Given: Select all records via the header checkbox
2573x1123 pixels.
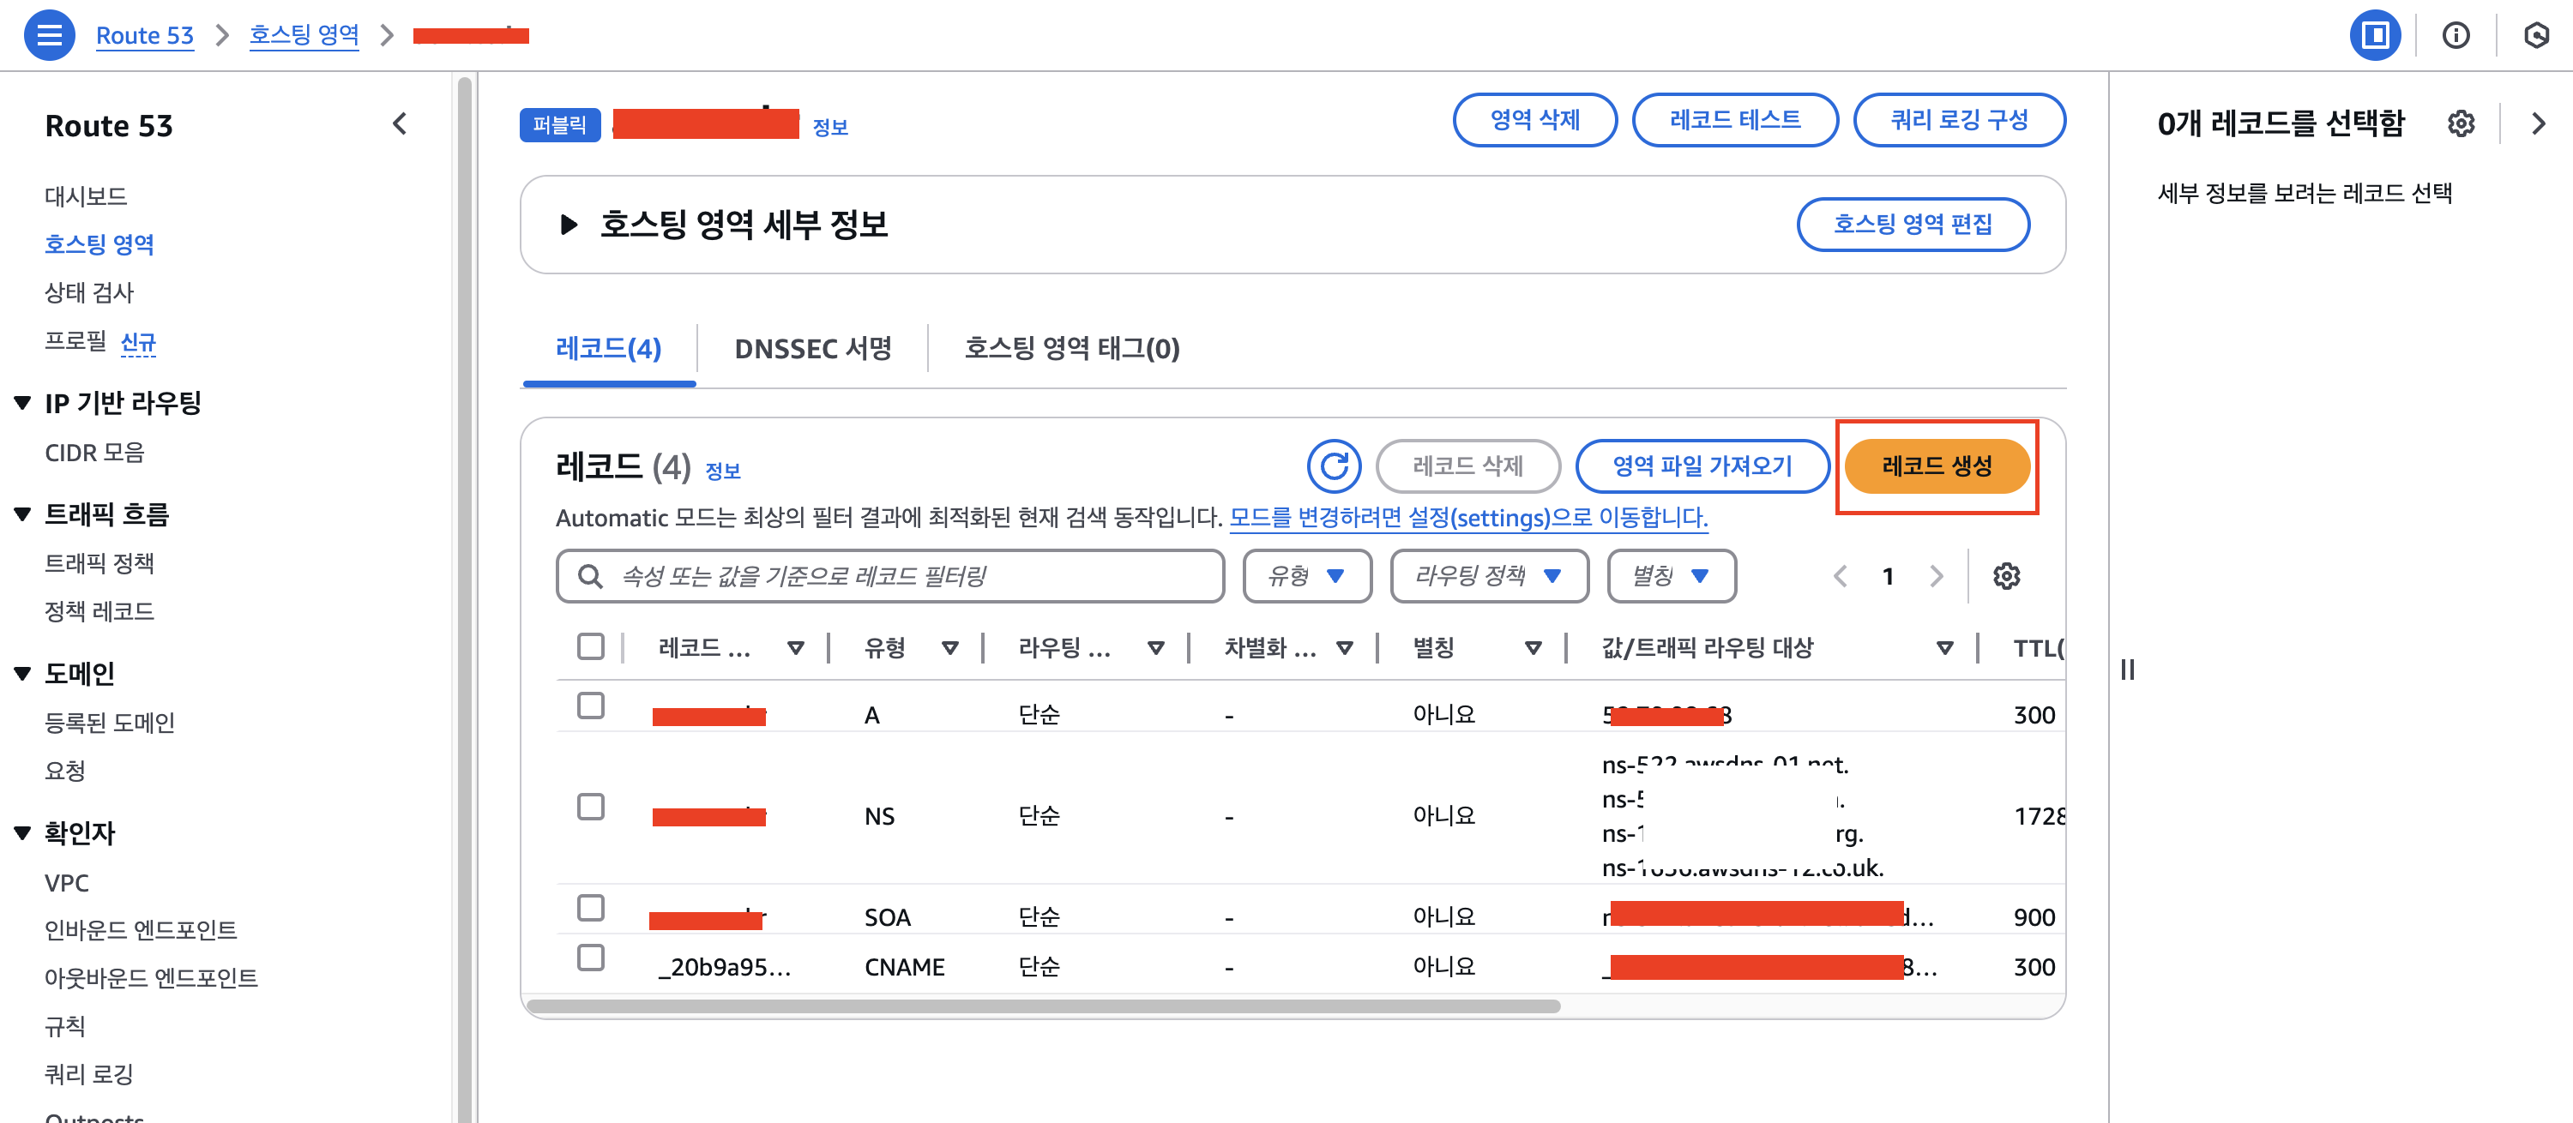Looking at the screenshot, I should (x=591, y=647).
